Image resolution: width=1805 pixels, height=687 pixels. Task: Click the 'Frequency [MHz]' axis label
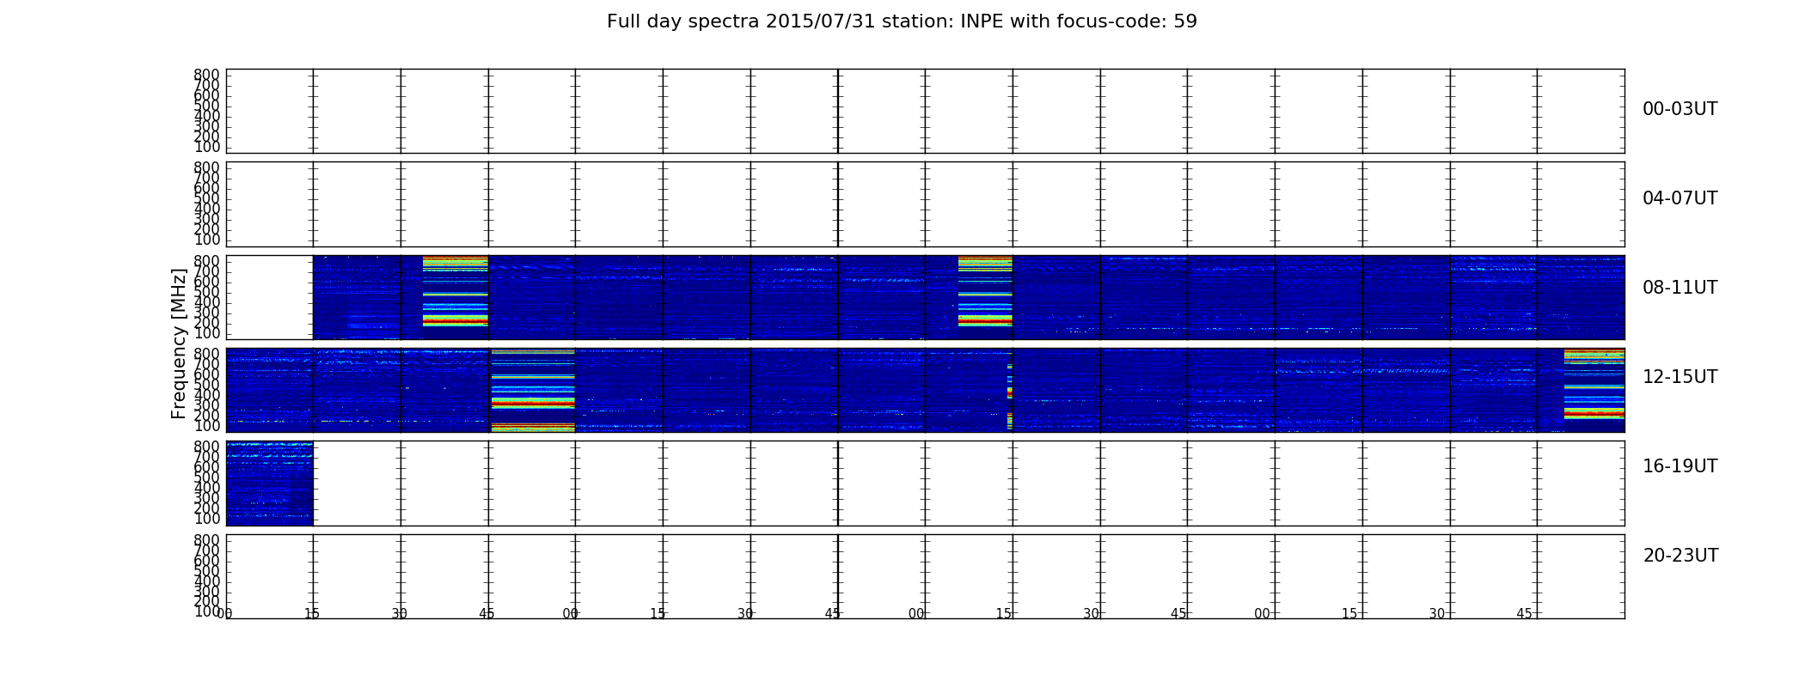coord(179,343)
